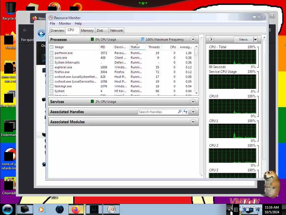Sort processes by CPU column
The height and width of the screenshot is (215, 286).
coord(170,47)
